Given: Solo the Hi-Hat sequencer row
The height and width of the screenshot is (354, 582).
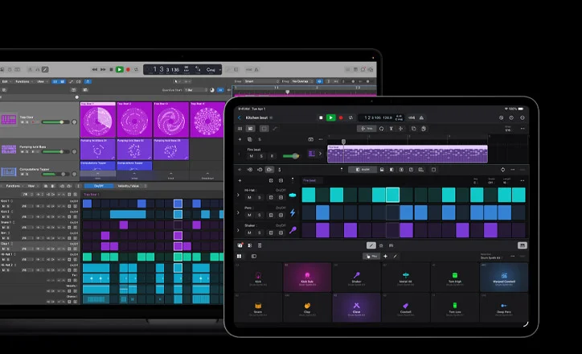Looking at the screenshot, I should (259, 198).
